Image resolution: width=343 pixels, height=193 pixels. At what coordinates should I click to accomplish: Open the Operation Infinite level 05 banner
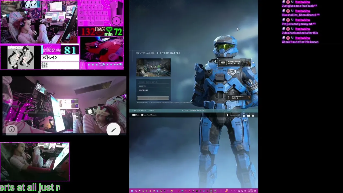pyautogui.click(x=234, y=63)
